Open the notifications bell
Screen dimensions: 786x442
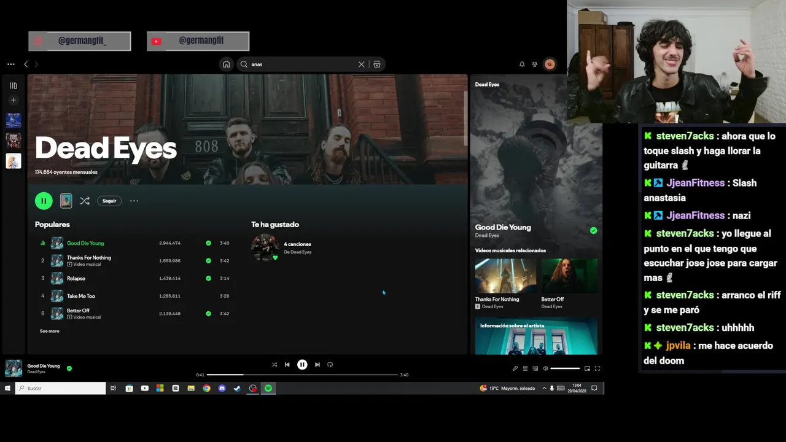click(x=522, y=64)
